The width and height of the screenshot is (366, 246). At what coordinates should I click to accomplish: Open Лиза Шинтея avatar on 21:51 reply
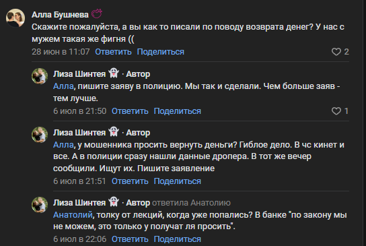40,135
